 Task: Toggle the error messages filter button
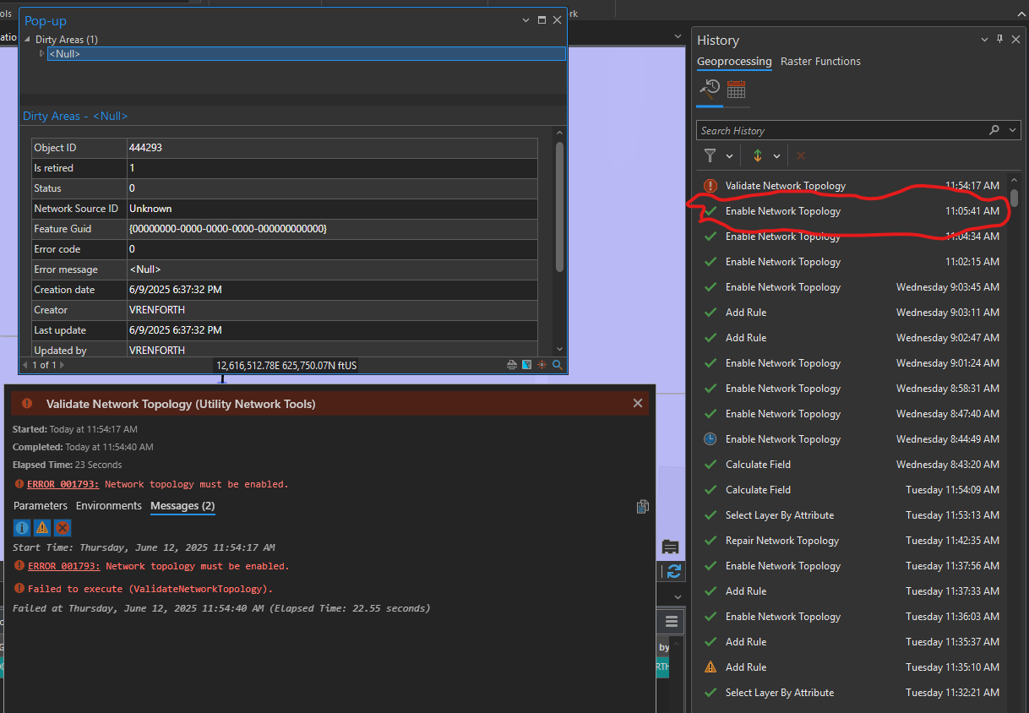tap(63, 528)
